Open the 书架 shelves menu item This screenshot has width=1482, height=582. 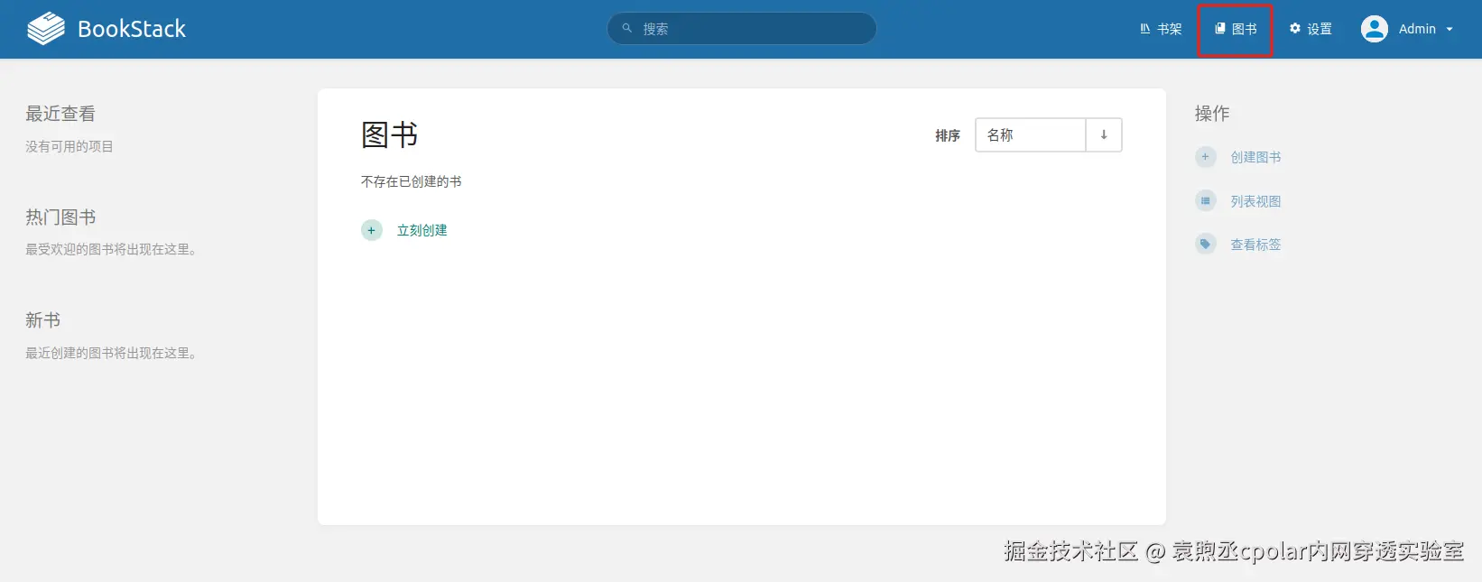[1161, 29]
